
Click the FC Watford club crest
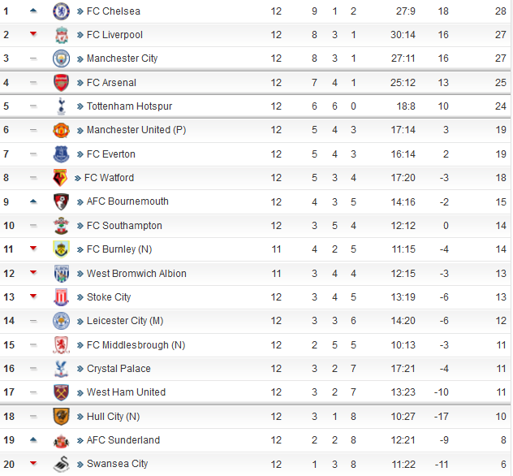click(x=60, y=178)
